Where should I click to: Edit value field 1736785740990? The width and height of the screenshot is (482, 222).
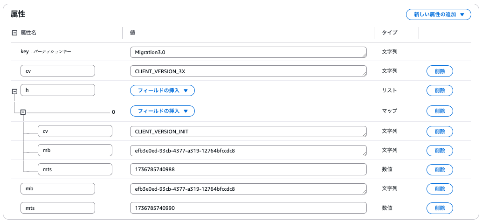248,208
